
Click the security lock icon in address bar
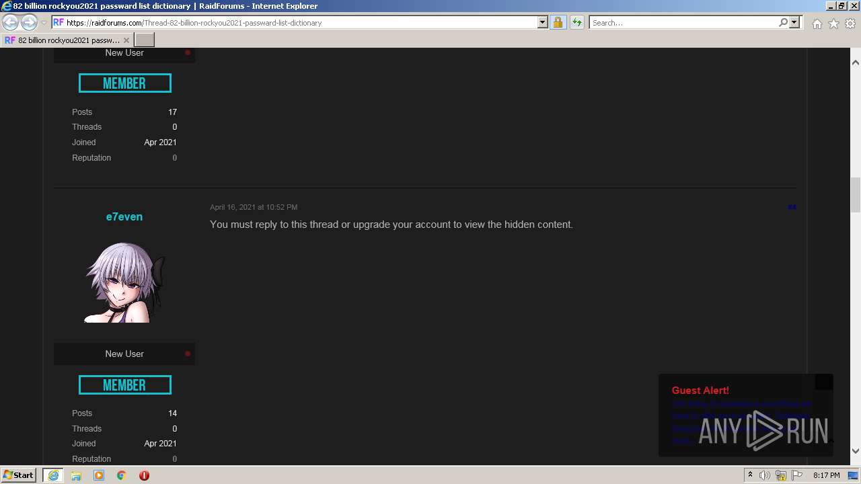tap(558, 23)
